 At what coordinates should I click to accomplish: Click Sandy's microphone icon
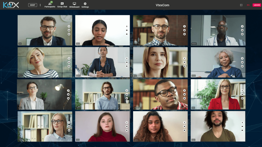click(x=184, y=122)
